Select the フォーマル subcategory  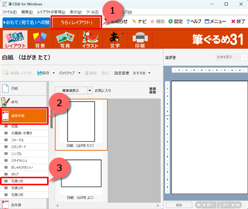point(24,140)
